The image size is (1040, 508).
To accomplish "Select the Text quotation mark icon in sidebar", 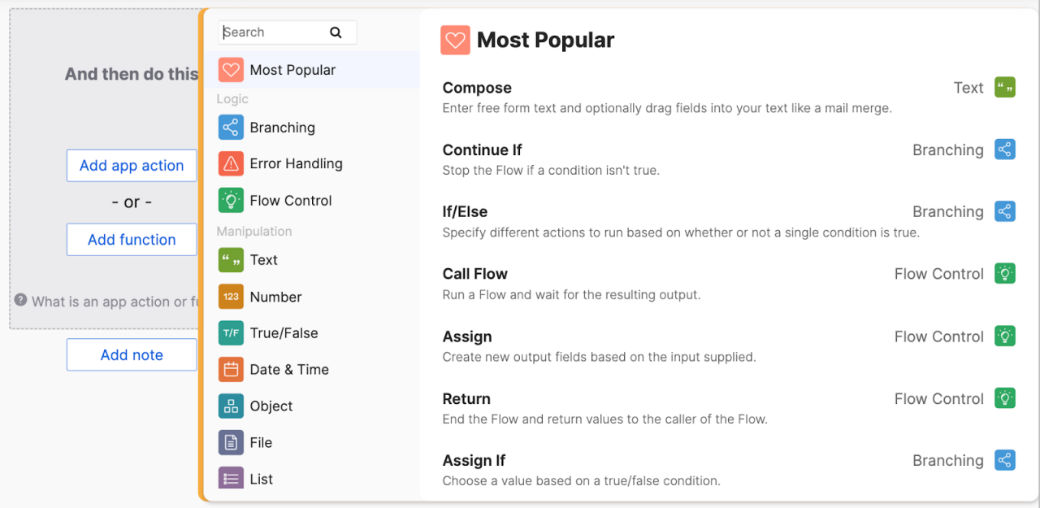I will click(231, 260).
